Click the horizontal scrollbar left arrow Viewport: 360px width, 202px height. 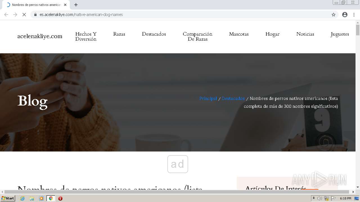point(2,192)
